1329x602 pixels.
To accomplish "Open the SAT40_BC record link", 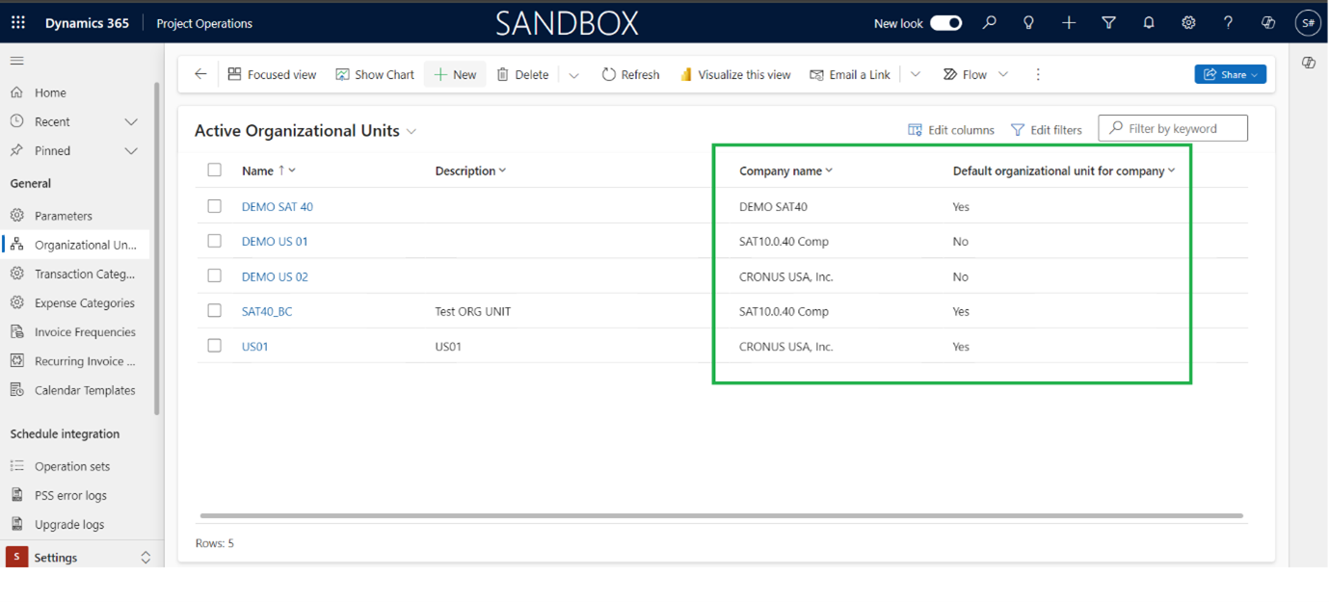I will 267,311.
